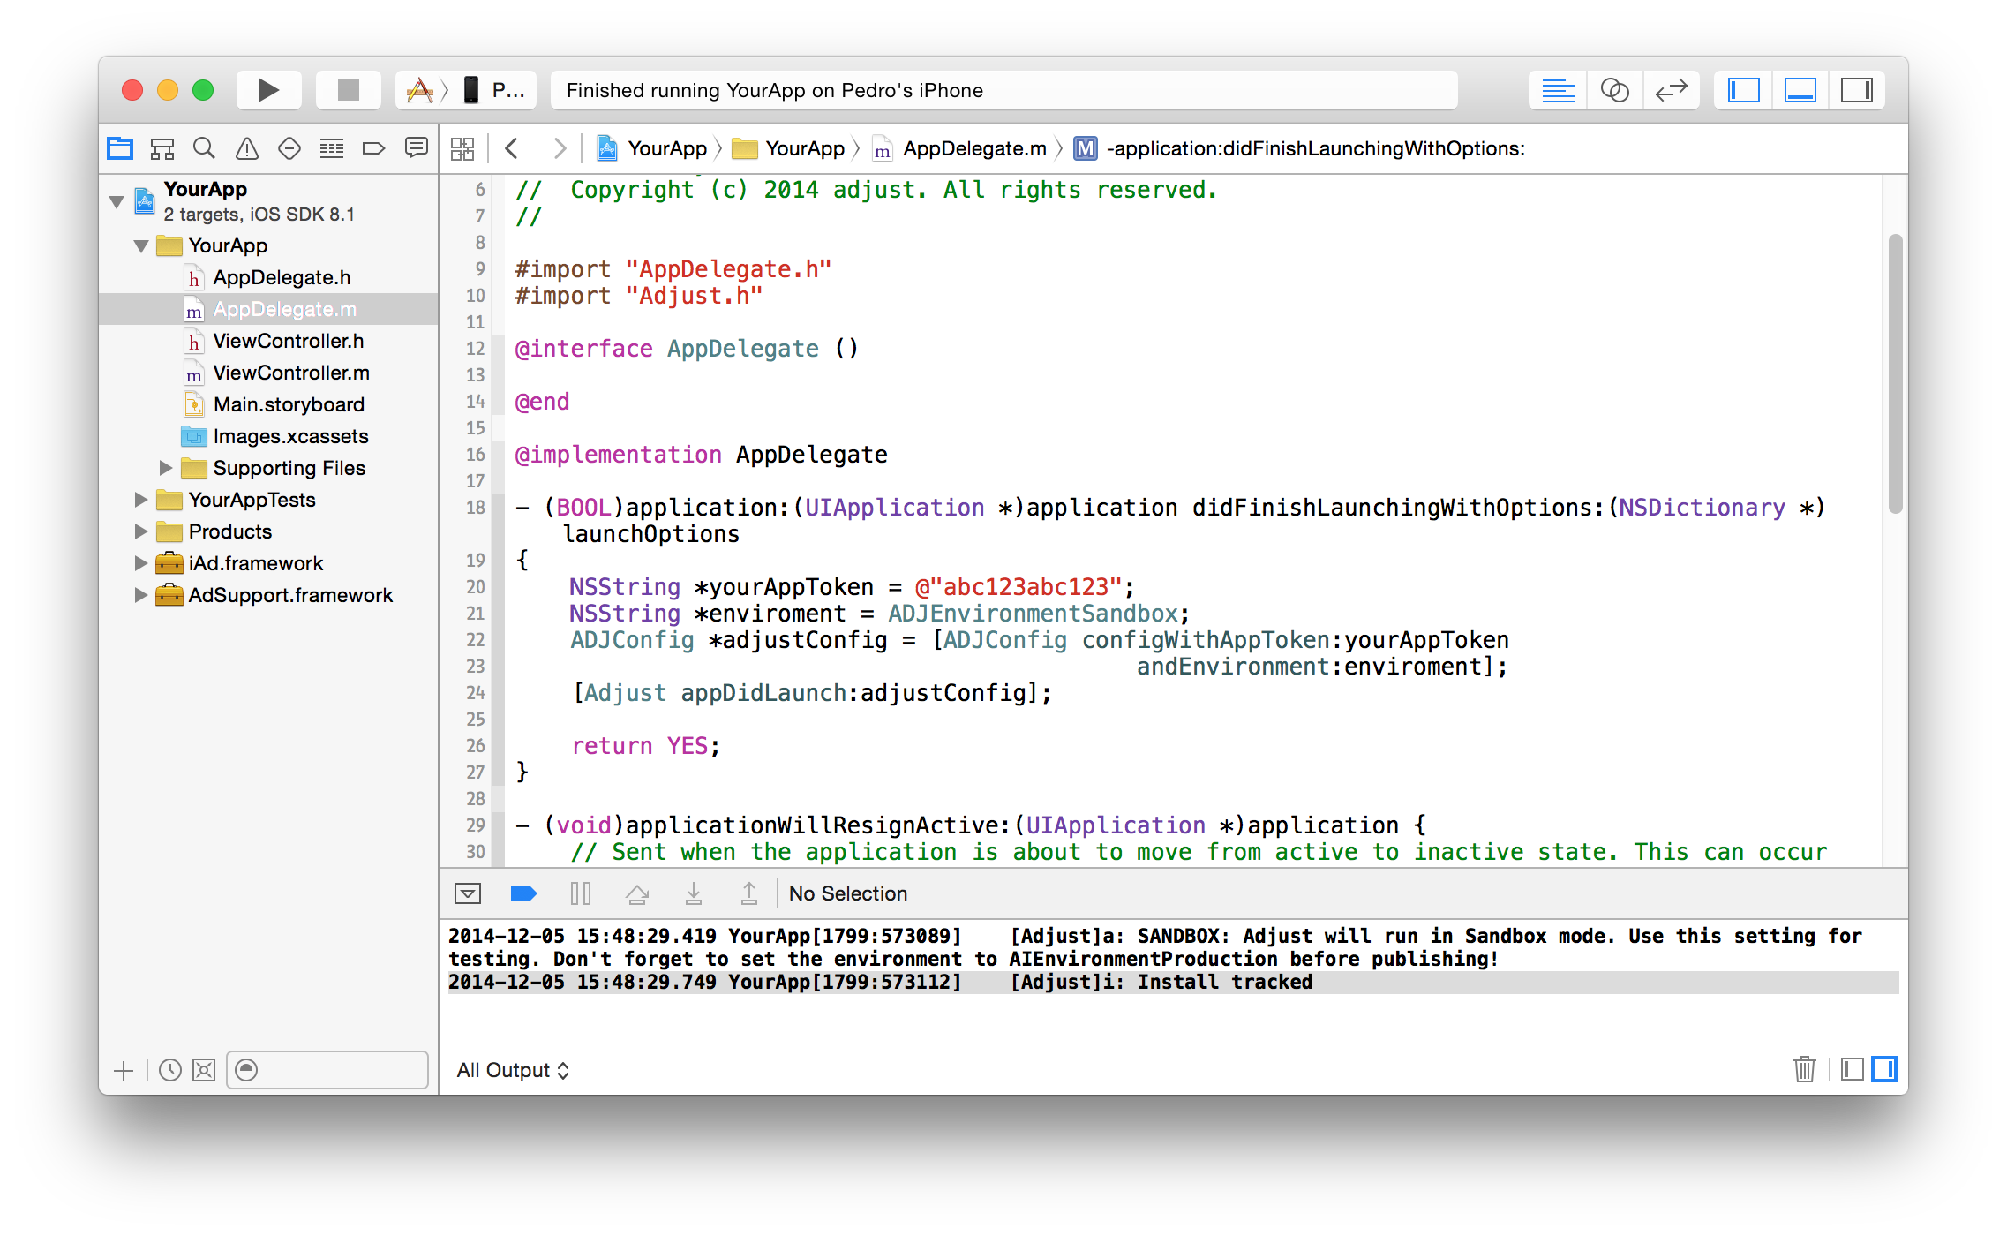The image size is (2007, 1236).
Task: Open the Find navigator magnifier icon
Action: tap(204, 148)
